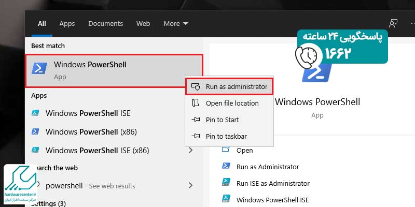Click the feedback person icon in header
Screen dimensions: 415x207
[393, 23]
